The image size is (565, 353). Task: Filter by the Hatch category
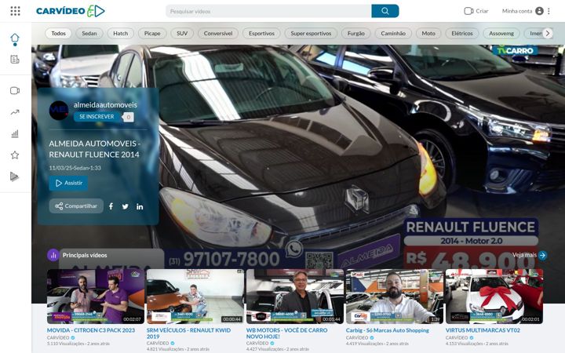[x=121, y=34]
